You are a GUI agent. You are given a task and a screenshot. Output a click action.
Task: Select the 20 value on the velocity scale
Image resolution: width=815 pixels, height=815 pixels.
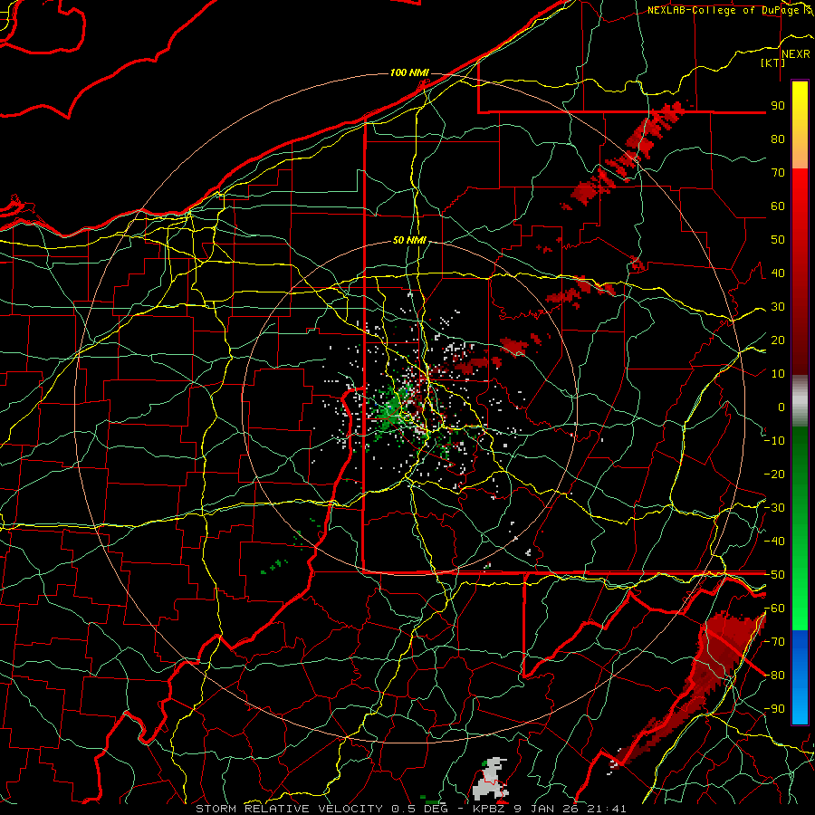point(778,340)
